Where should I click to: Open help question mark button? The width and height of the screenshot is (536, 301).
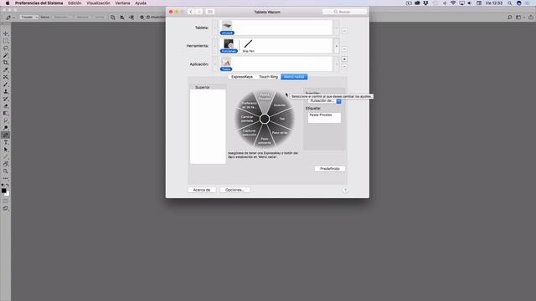tap(345, 191)
